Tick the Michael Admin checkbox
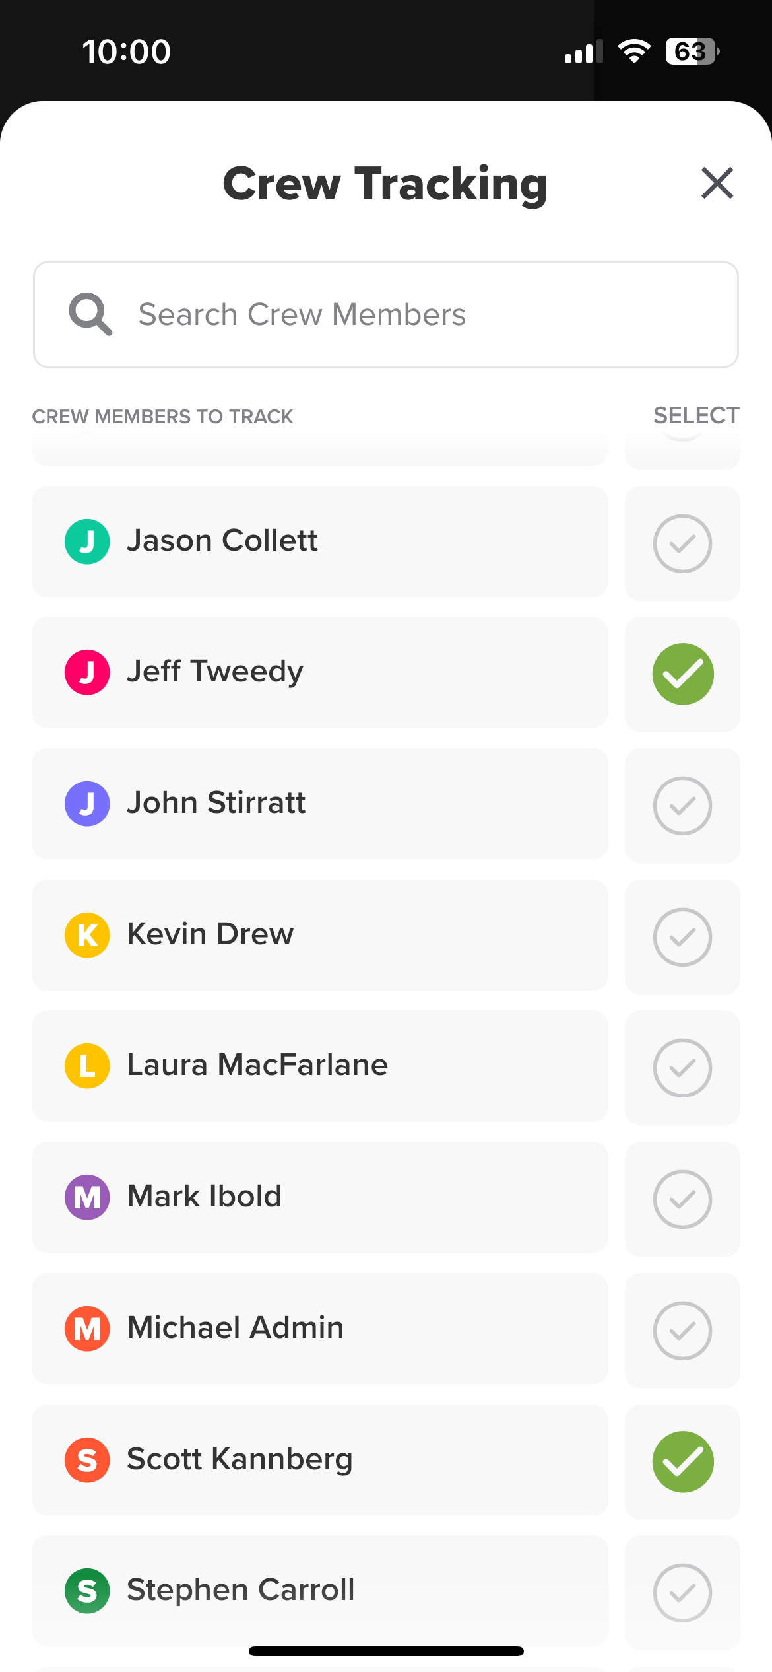The height and width of the screenshot is (1672, 772). coord(682,1331)
